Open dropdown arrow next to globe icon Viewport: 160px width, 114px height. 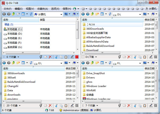tap(78, 9)
